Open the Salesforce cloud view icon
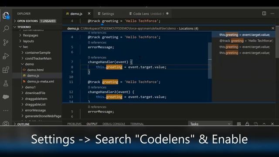This screenshot has width=279, height=157. click(6, 97)
